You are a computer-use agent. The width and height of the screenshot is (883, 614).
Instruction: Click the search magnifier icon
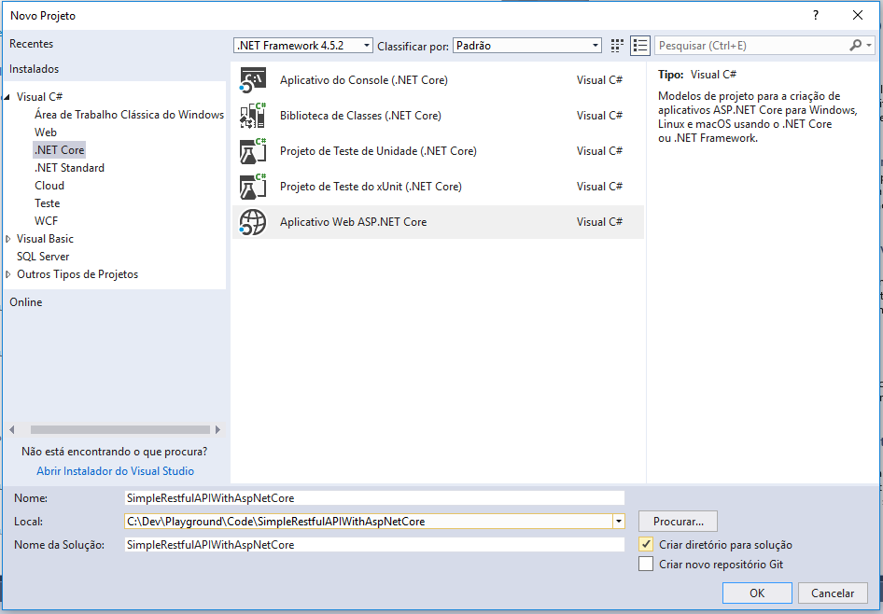(855, 45)
